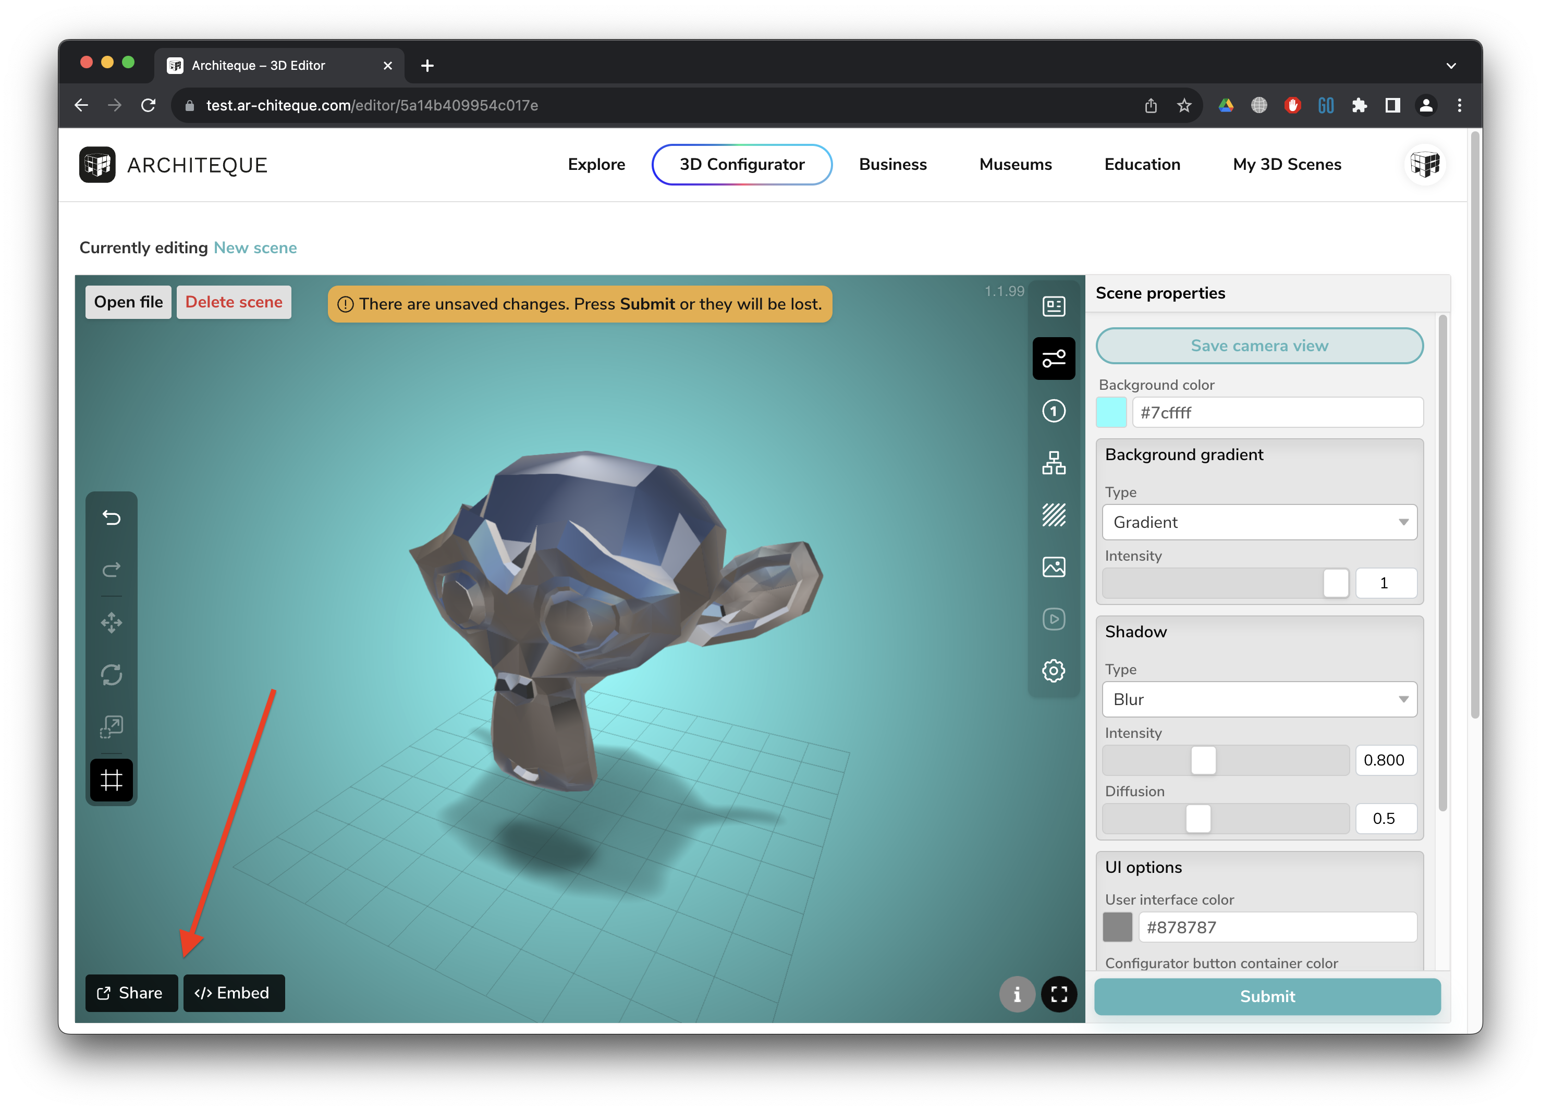Image resolution: width=1541 pixels, height=1111 pixels.
Task: Toggle the grid display button
Action: (112, 780)
